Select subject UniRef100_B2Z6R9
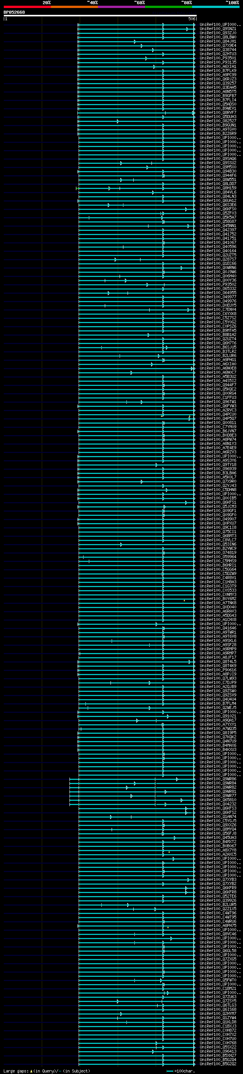243x1074 pixels. pyautogui.click(x=218, y=133)
